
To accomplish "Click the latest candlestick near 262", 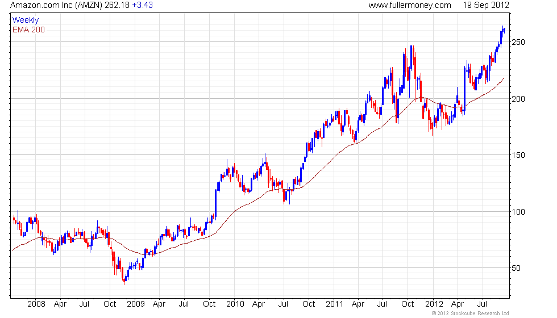I will [505, 30].
